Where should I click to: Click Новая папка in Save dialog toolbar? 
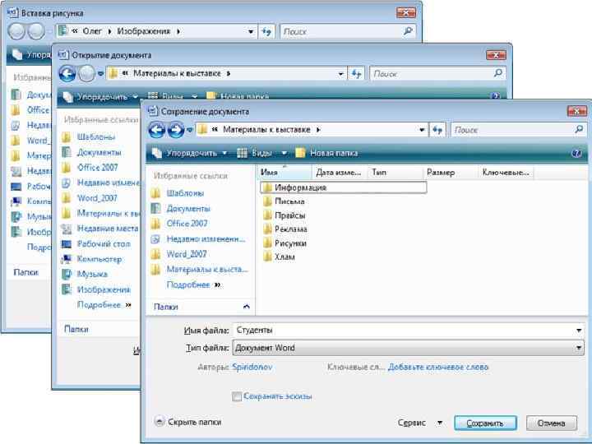327,153
